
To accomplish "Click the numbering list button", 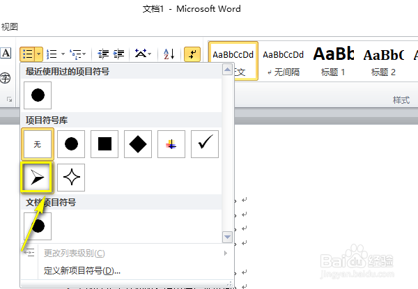I will (x=52, y=54).
